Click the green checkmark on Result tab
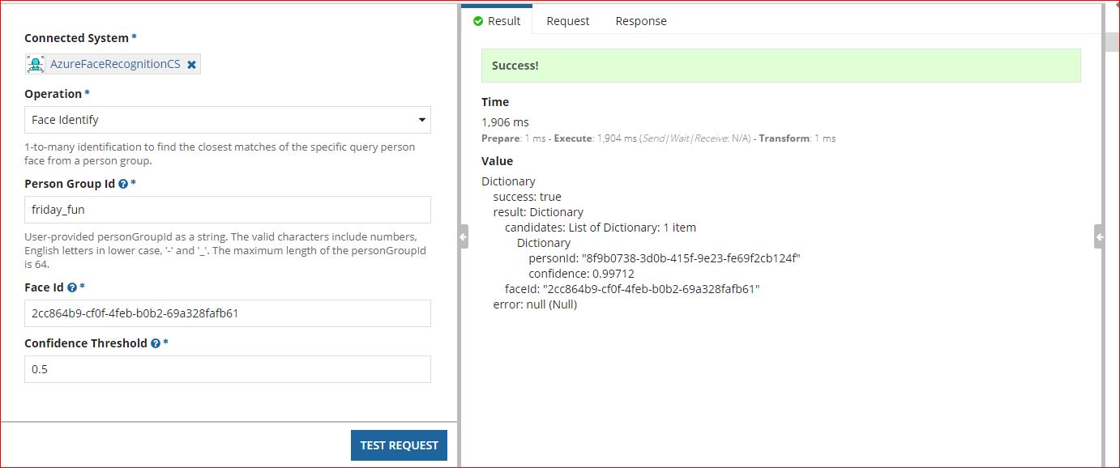Screen dimensions: 1120x468 (479, 20)
